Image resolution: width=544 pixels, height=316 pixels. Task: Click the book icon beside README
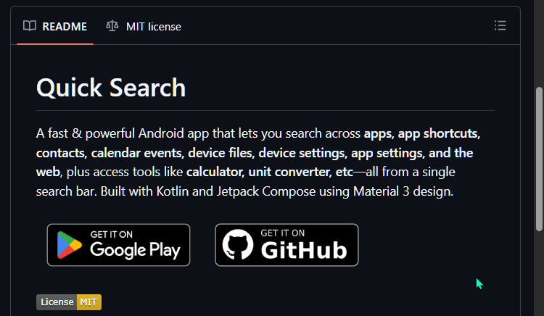30,26
